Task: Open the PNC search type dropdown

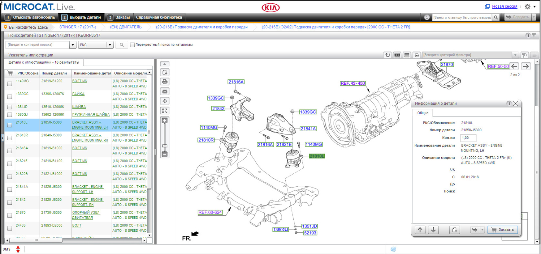Action: pos(110,45)
